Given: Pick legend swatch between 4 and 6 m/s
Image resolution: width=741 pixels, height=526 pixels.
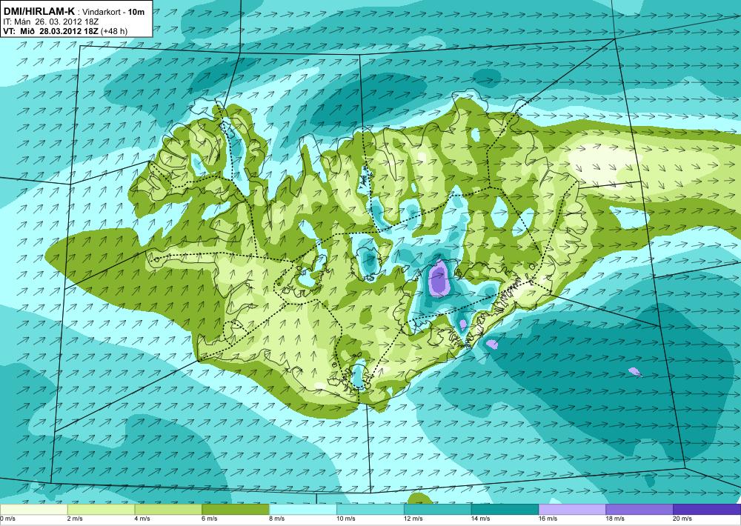Looking at the screenshot, I should [x=168, y=509].
